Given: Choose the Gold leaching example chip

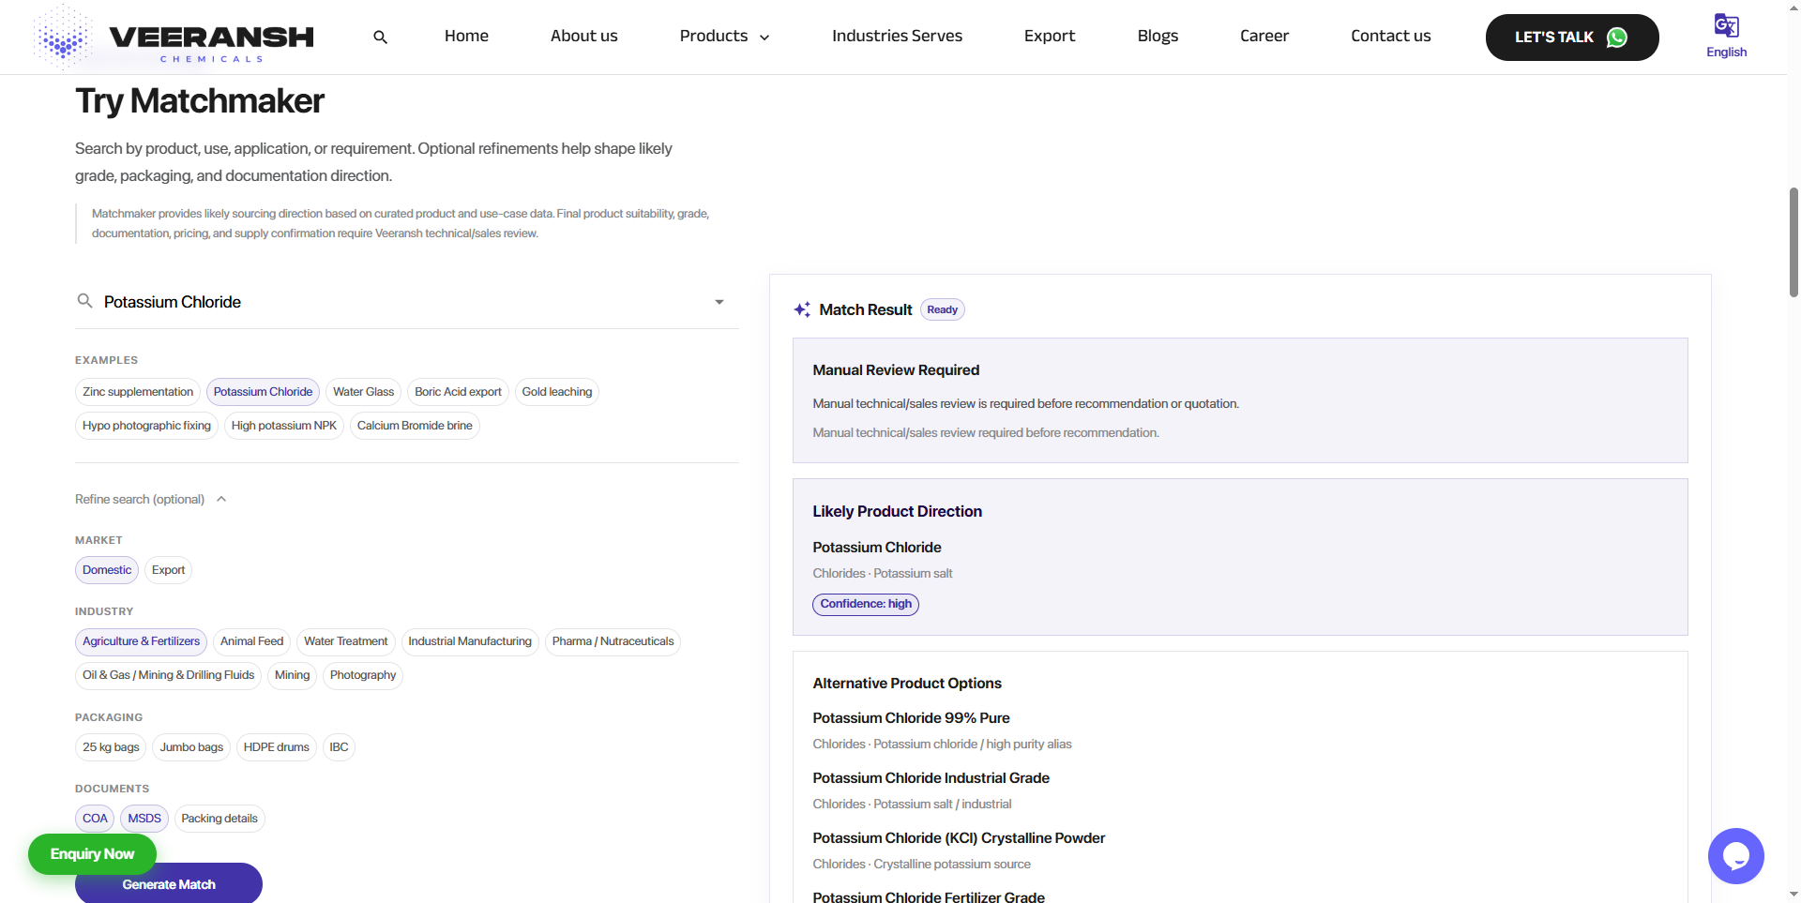Looking at the screenshot, I should (557, 392).
